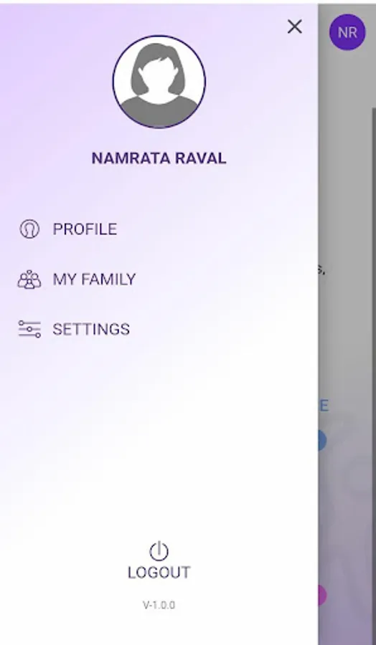
Task: Open the SETTINGS menu item
Action: 91,329
